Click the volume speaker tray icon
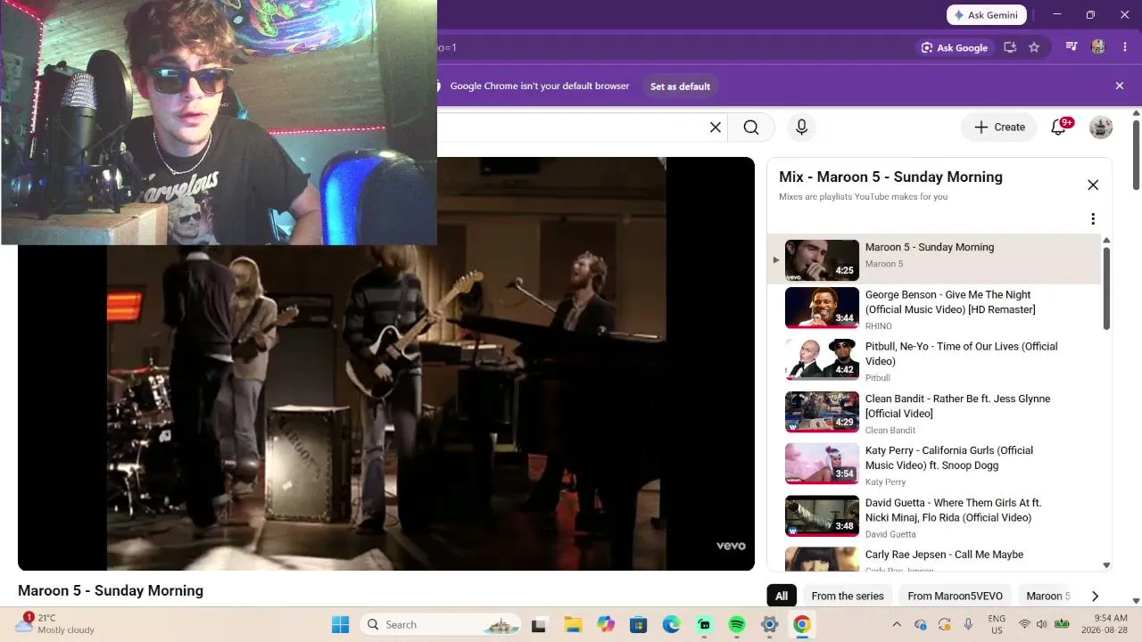The width and height of the screenshot is (1142, 642). (1041, 624)
